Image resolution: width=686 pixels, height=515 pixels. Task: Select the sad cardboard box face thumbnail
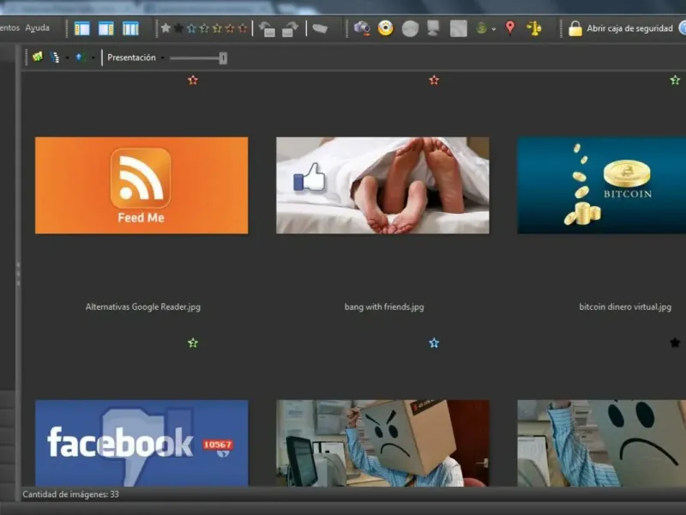[602, 443]
